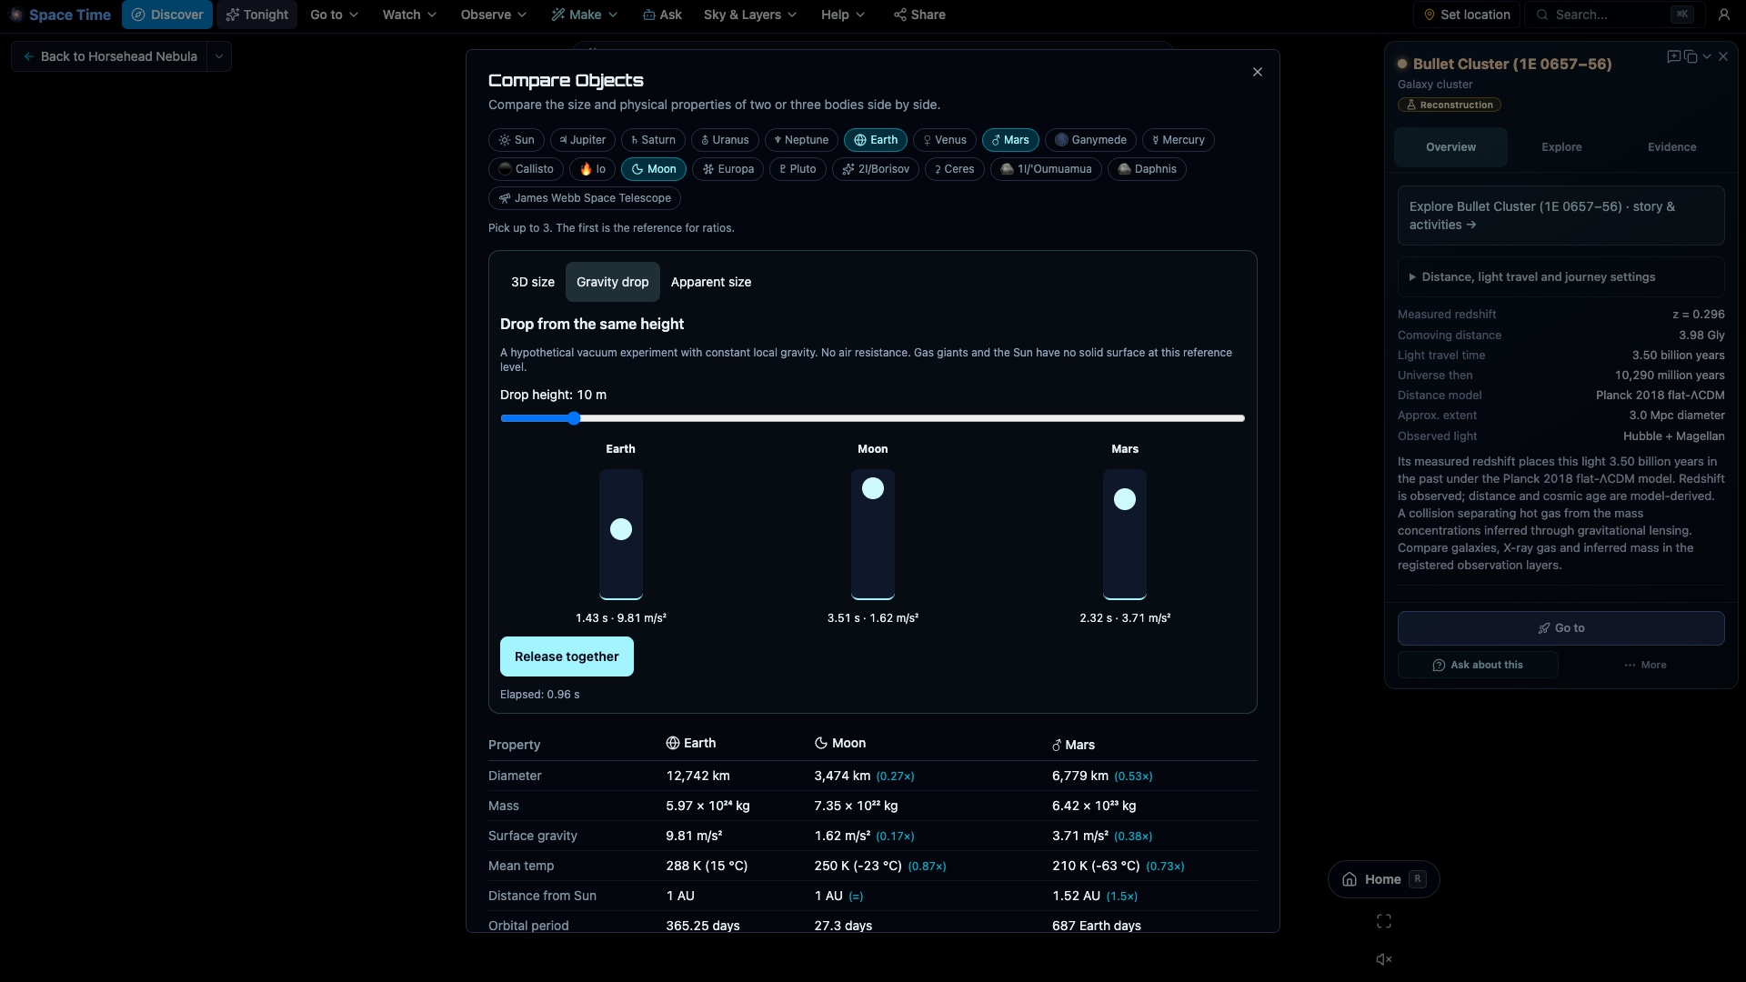Click the Share button
Image resolution: width=1746 pixels, height=982 pixels.
(x=919, y=15)
